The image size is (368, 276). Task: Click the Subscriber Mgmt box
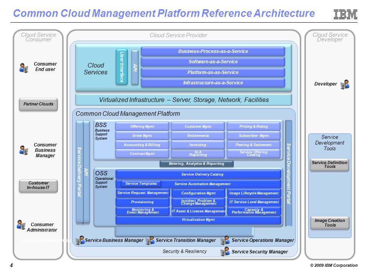click(253, 135)
